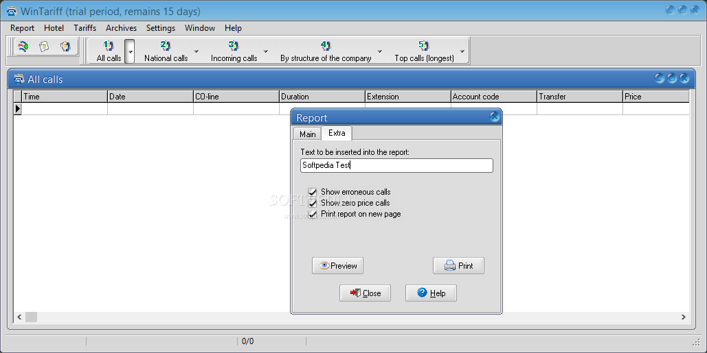Click the WinTariff title bar app icon
The width and height of the screenshot is (707, 353).
(x=12, y=11)
